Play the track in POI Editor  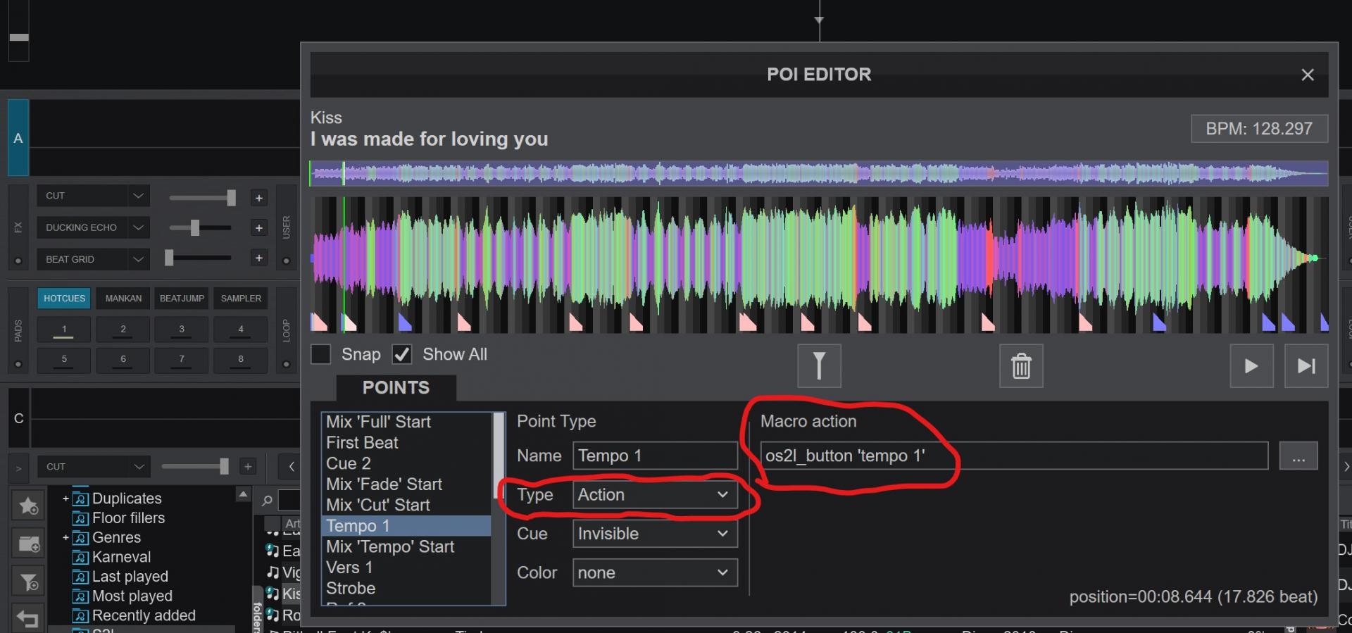click(1251, 365)
